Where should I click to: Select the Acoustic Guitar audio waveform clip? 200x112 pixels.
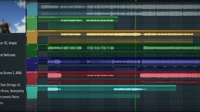[119, 33]
